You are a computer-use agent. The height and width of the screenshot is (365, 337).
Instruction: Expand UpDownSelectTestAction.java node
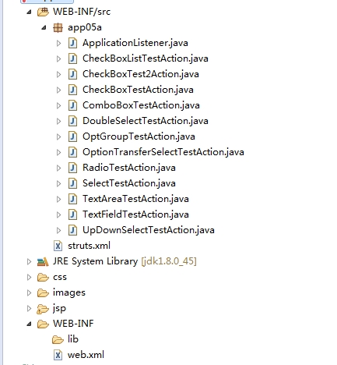(x=59, y=230)
